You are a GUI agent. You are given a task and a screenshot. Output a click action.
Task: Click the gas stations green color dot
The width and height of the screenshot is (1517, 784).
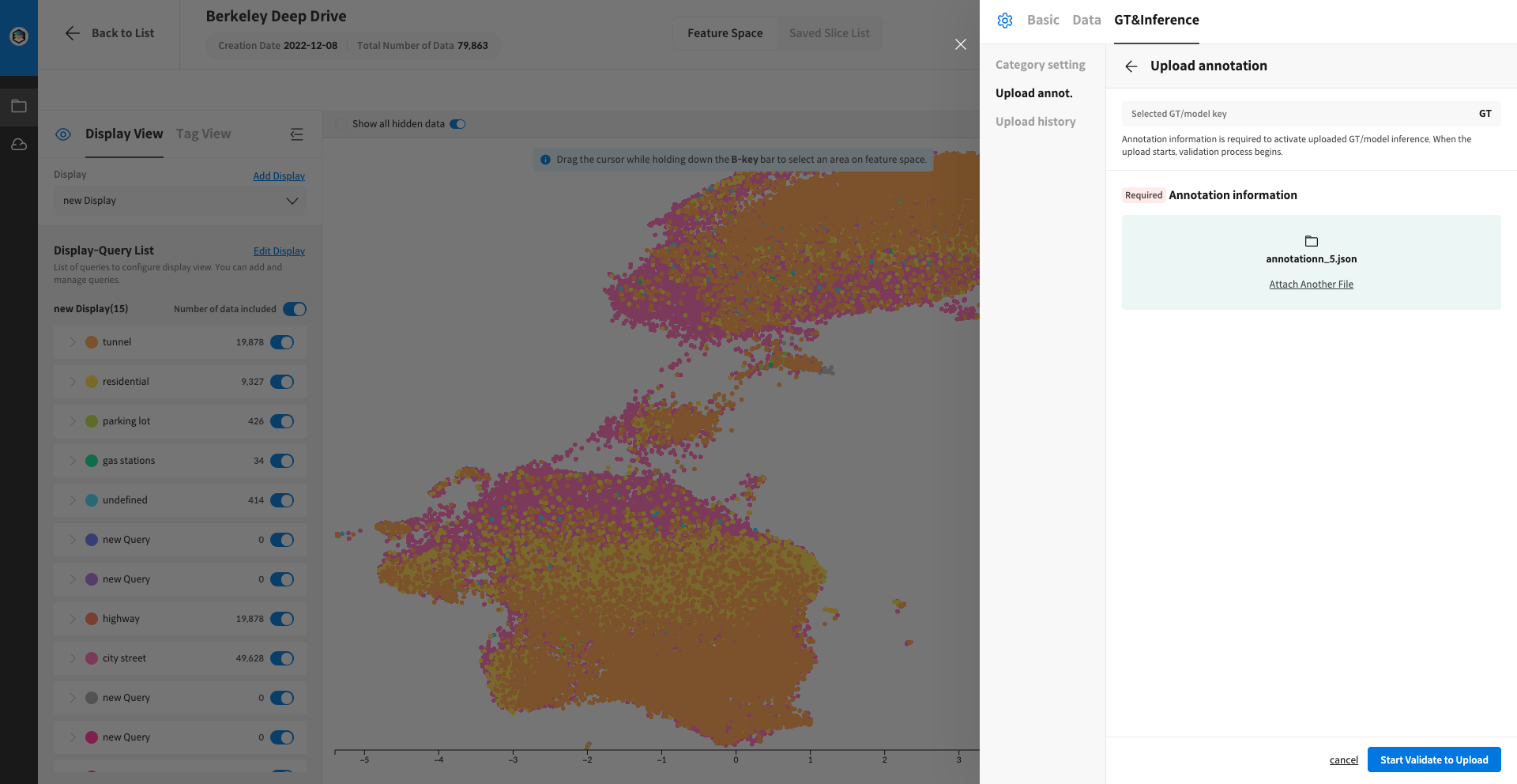coord(92,461)
